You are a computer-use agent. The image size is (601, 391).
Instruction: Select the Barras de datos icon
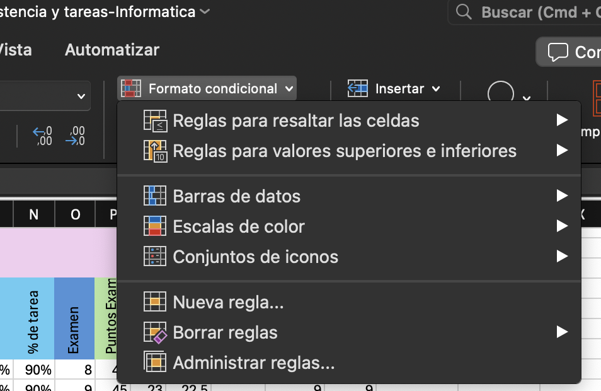pos(155,196)
